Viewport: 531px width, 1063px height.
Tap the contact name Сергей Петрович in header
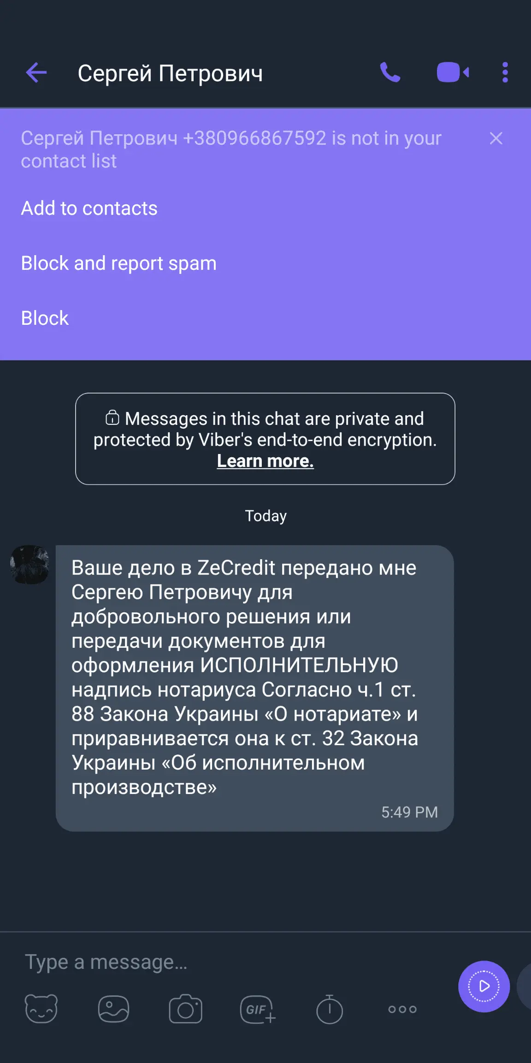(x=170, y=73)
